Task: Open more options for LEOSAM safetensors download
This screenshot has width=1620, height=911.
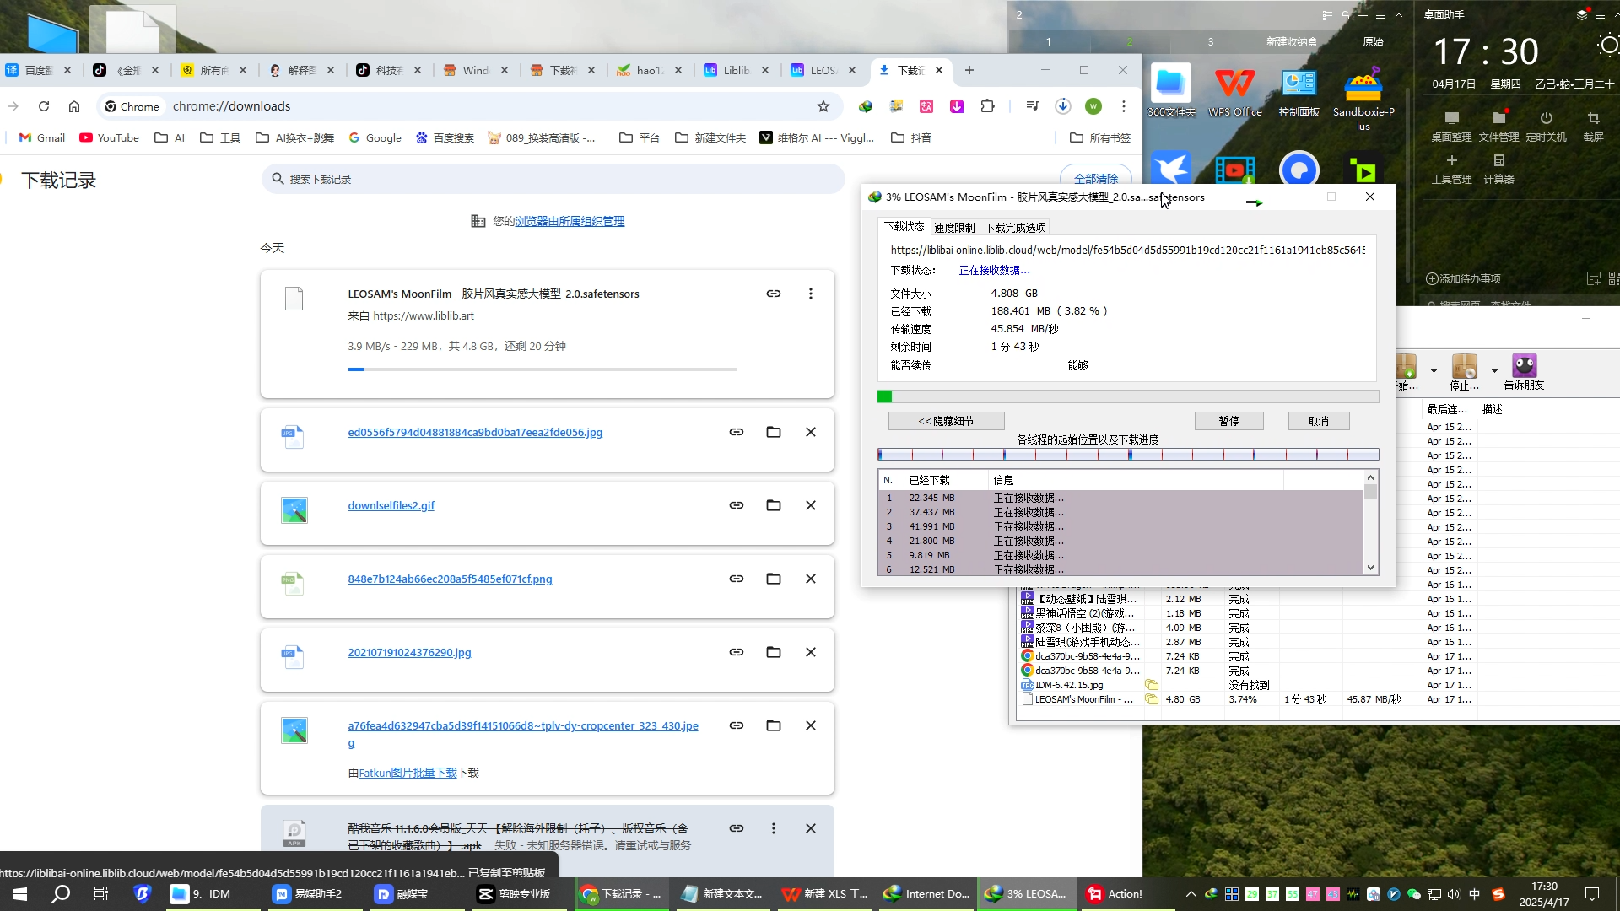Action: (x=811, y=294)
